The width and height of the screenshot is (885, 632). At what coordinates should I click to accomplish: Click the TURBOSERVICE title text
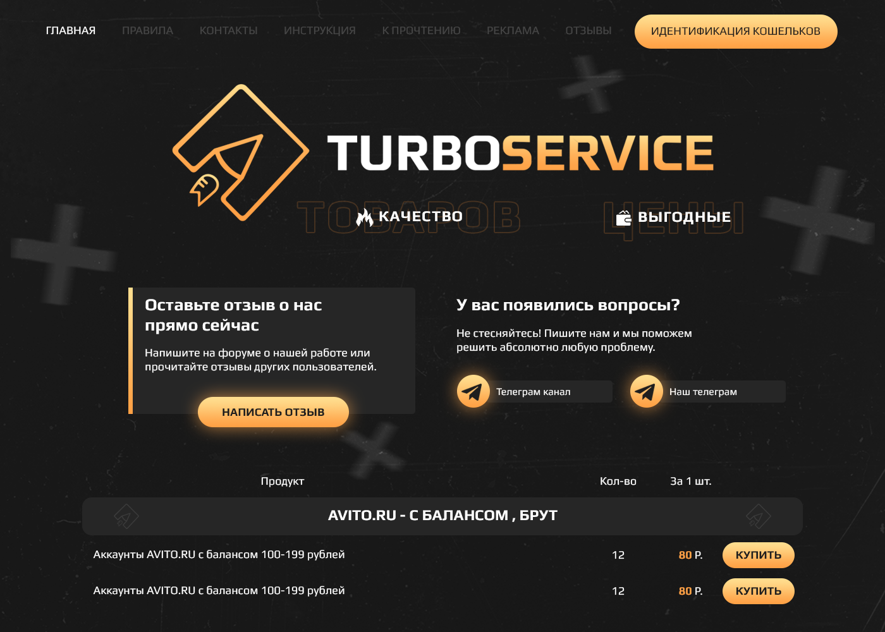520,153
